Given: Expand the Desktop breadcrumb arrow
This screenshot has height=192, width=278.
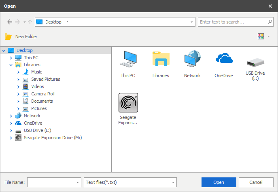Looking at the screenshot, I should (67, 22).
